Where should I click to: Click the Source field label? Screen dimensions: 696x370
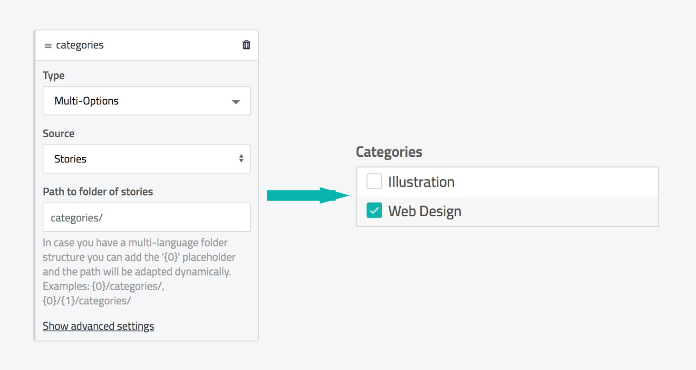pos(58,134)
